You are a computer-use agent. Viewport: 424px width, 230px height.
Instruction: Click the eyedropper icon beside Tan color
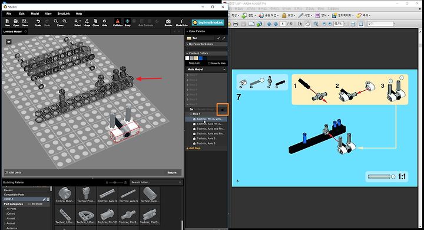(x=224, y=38)
